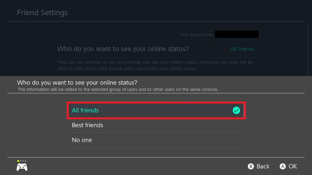Click the D-pad symbol on the controller icon
The width and height of the screenshot is (312, 175).
[20, 167]
